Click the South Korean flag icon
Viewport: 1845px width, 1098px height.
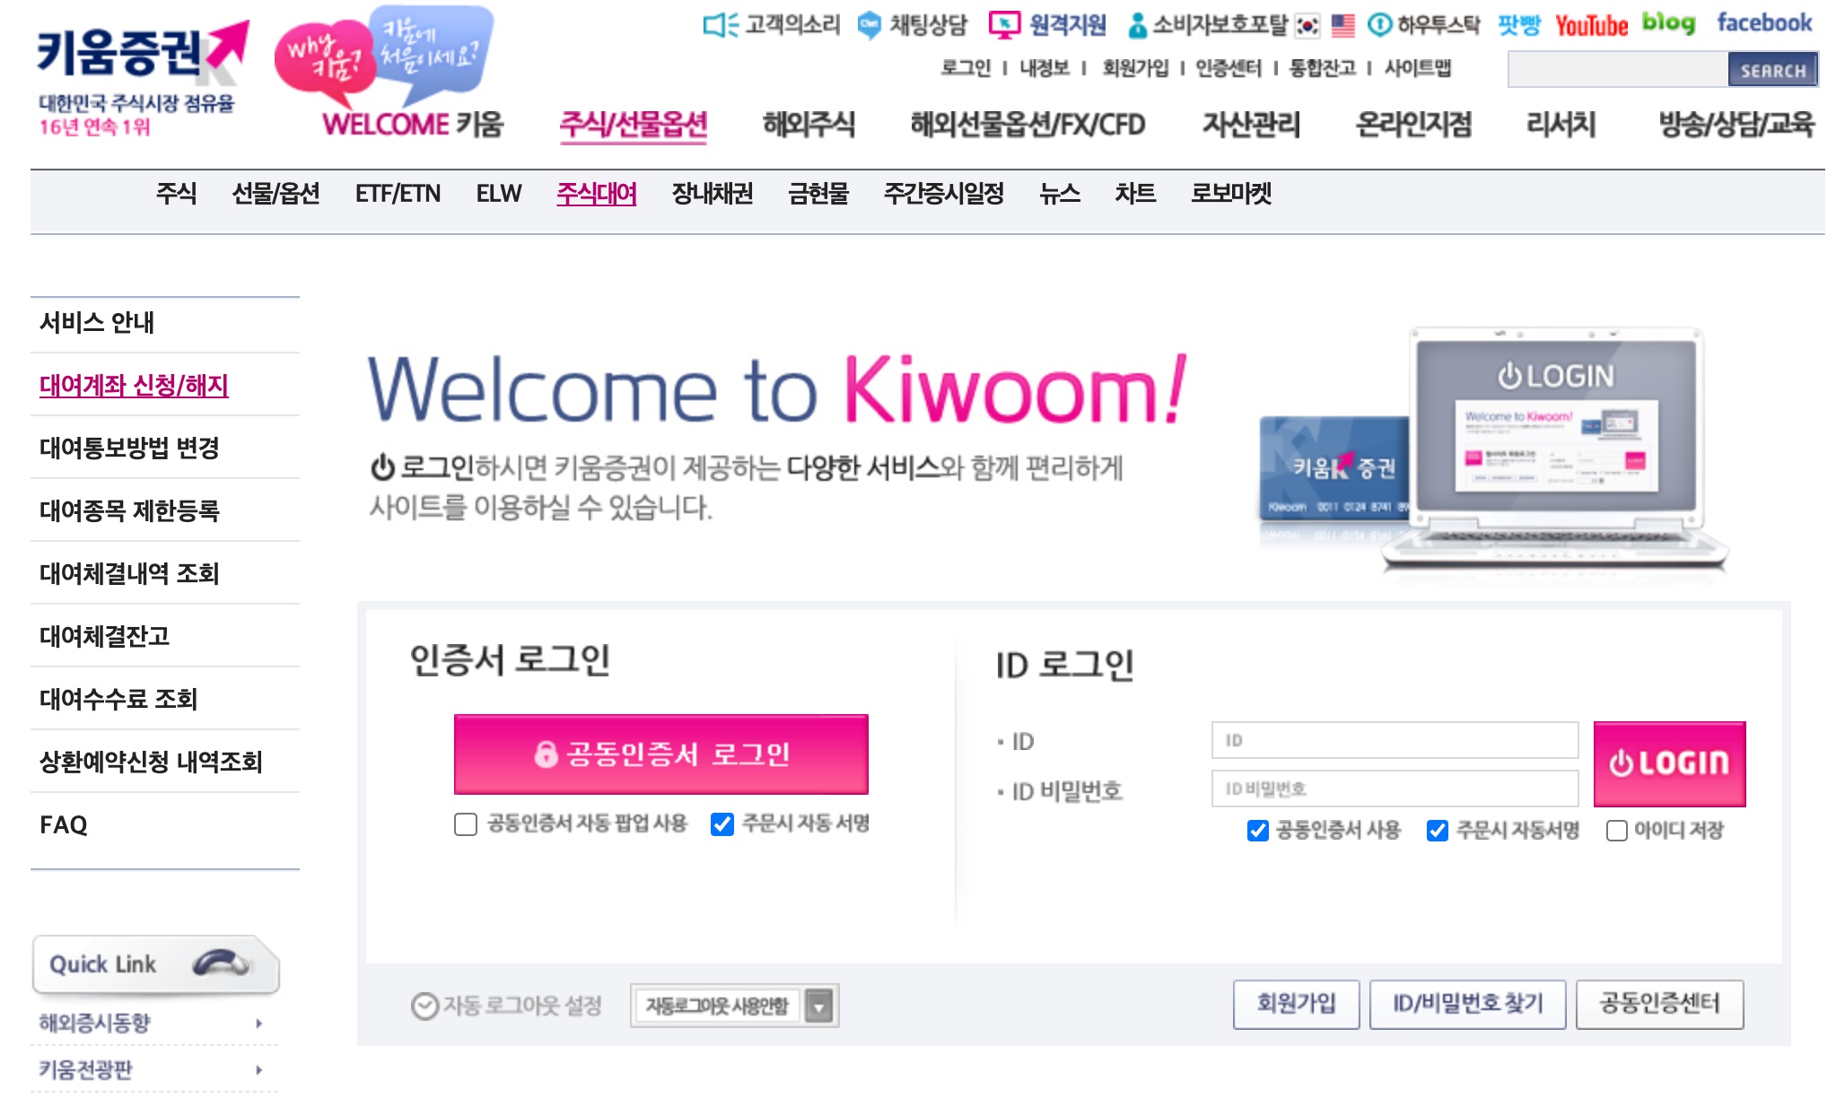coord(1307,26)
